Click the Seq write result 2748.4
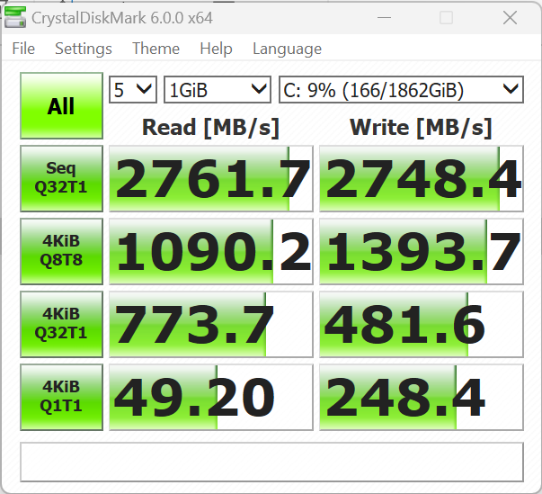Screen dimensions: 542x494 (x=422, y=178)
